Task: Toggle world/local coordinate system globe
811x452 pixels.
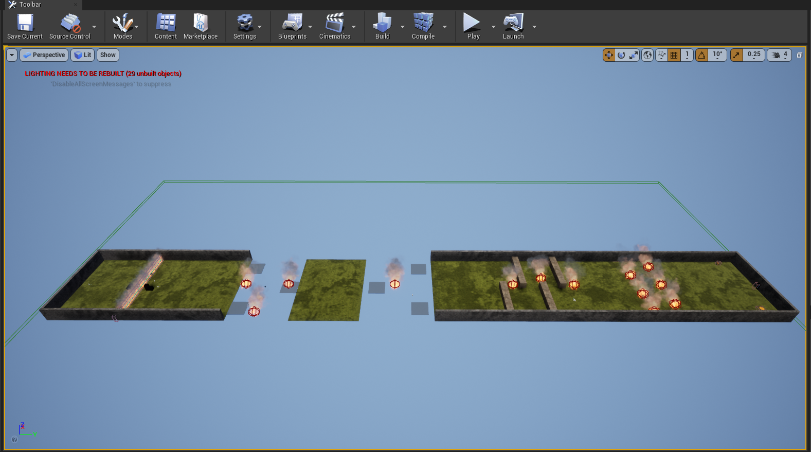Action: [x=647, y=55]
